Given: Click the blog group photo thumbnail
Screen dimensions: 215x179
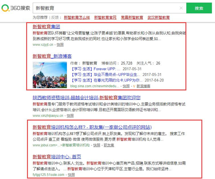Looking at the screenshot, I should [x=50, y=75].
